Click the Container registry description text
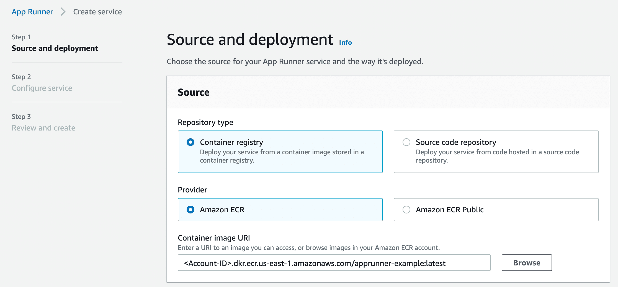Screen dimensions: 618x287 click(x=282, y=156)
